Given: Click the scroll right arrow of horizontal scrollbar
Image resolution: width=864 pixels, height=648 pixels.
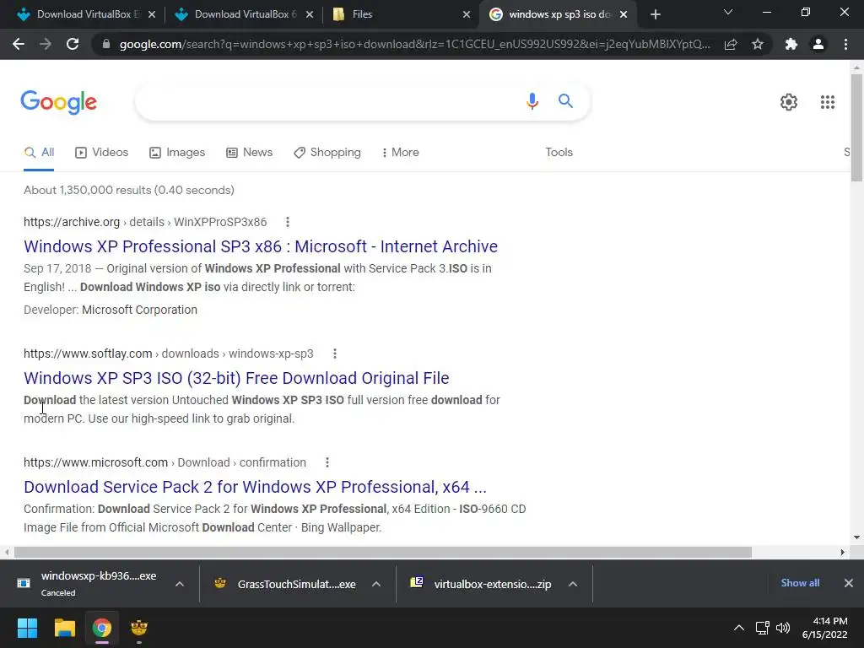Looking at the screenshot, I should tap(843, 552).
